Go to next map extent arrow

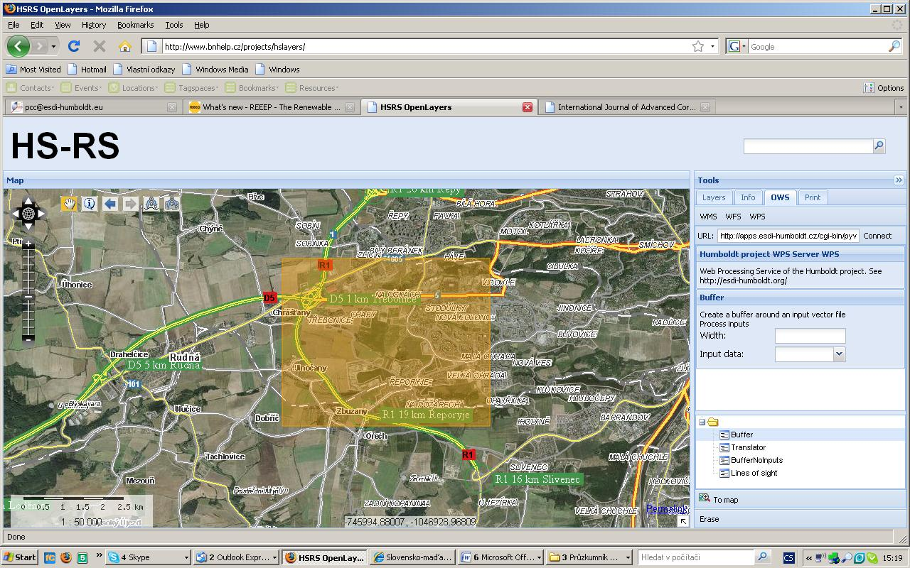[131, 204]
